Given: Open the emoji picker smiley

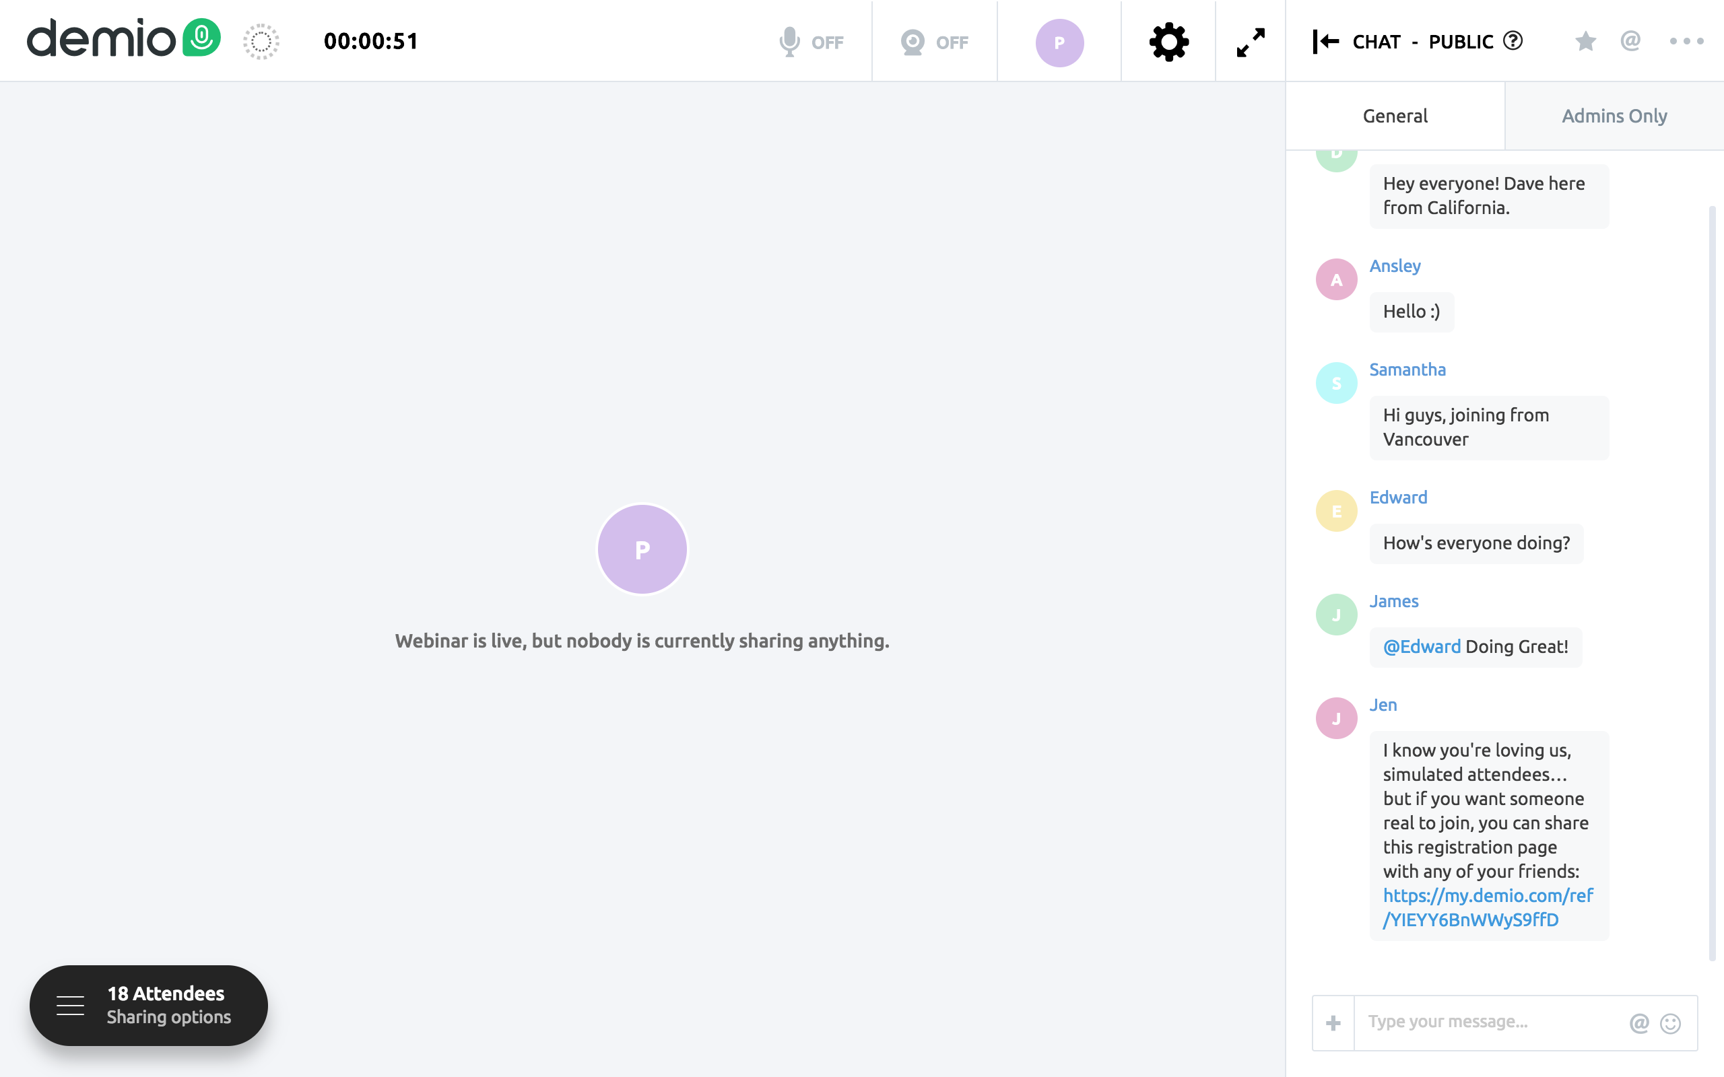Looking at the screenshot, I should 1671,1023.
